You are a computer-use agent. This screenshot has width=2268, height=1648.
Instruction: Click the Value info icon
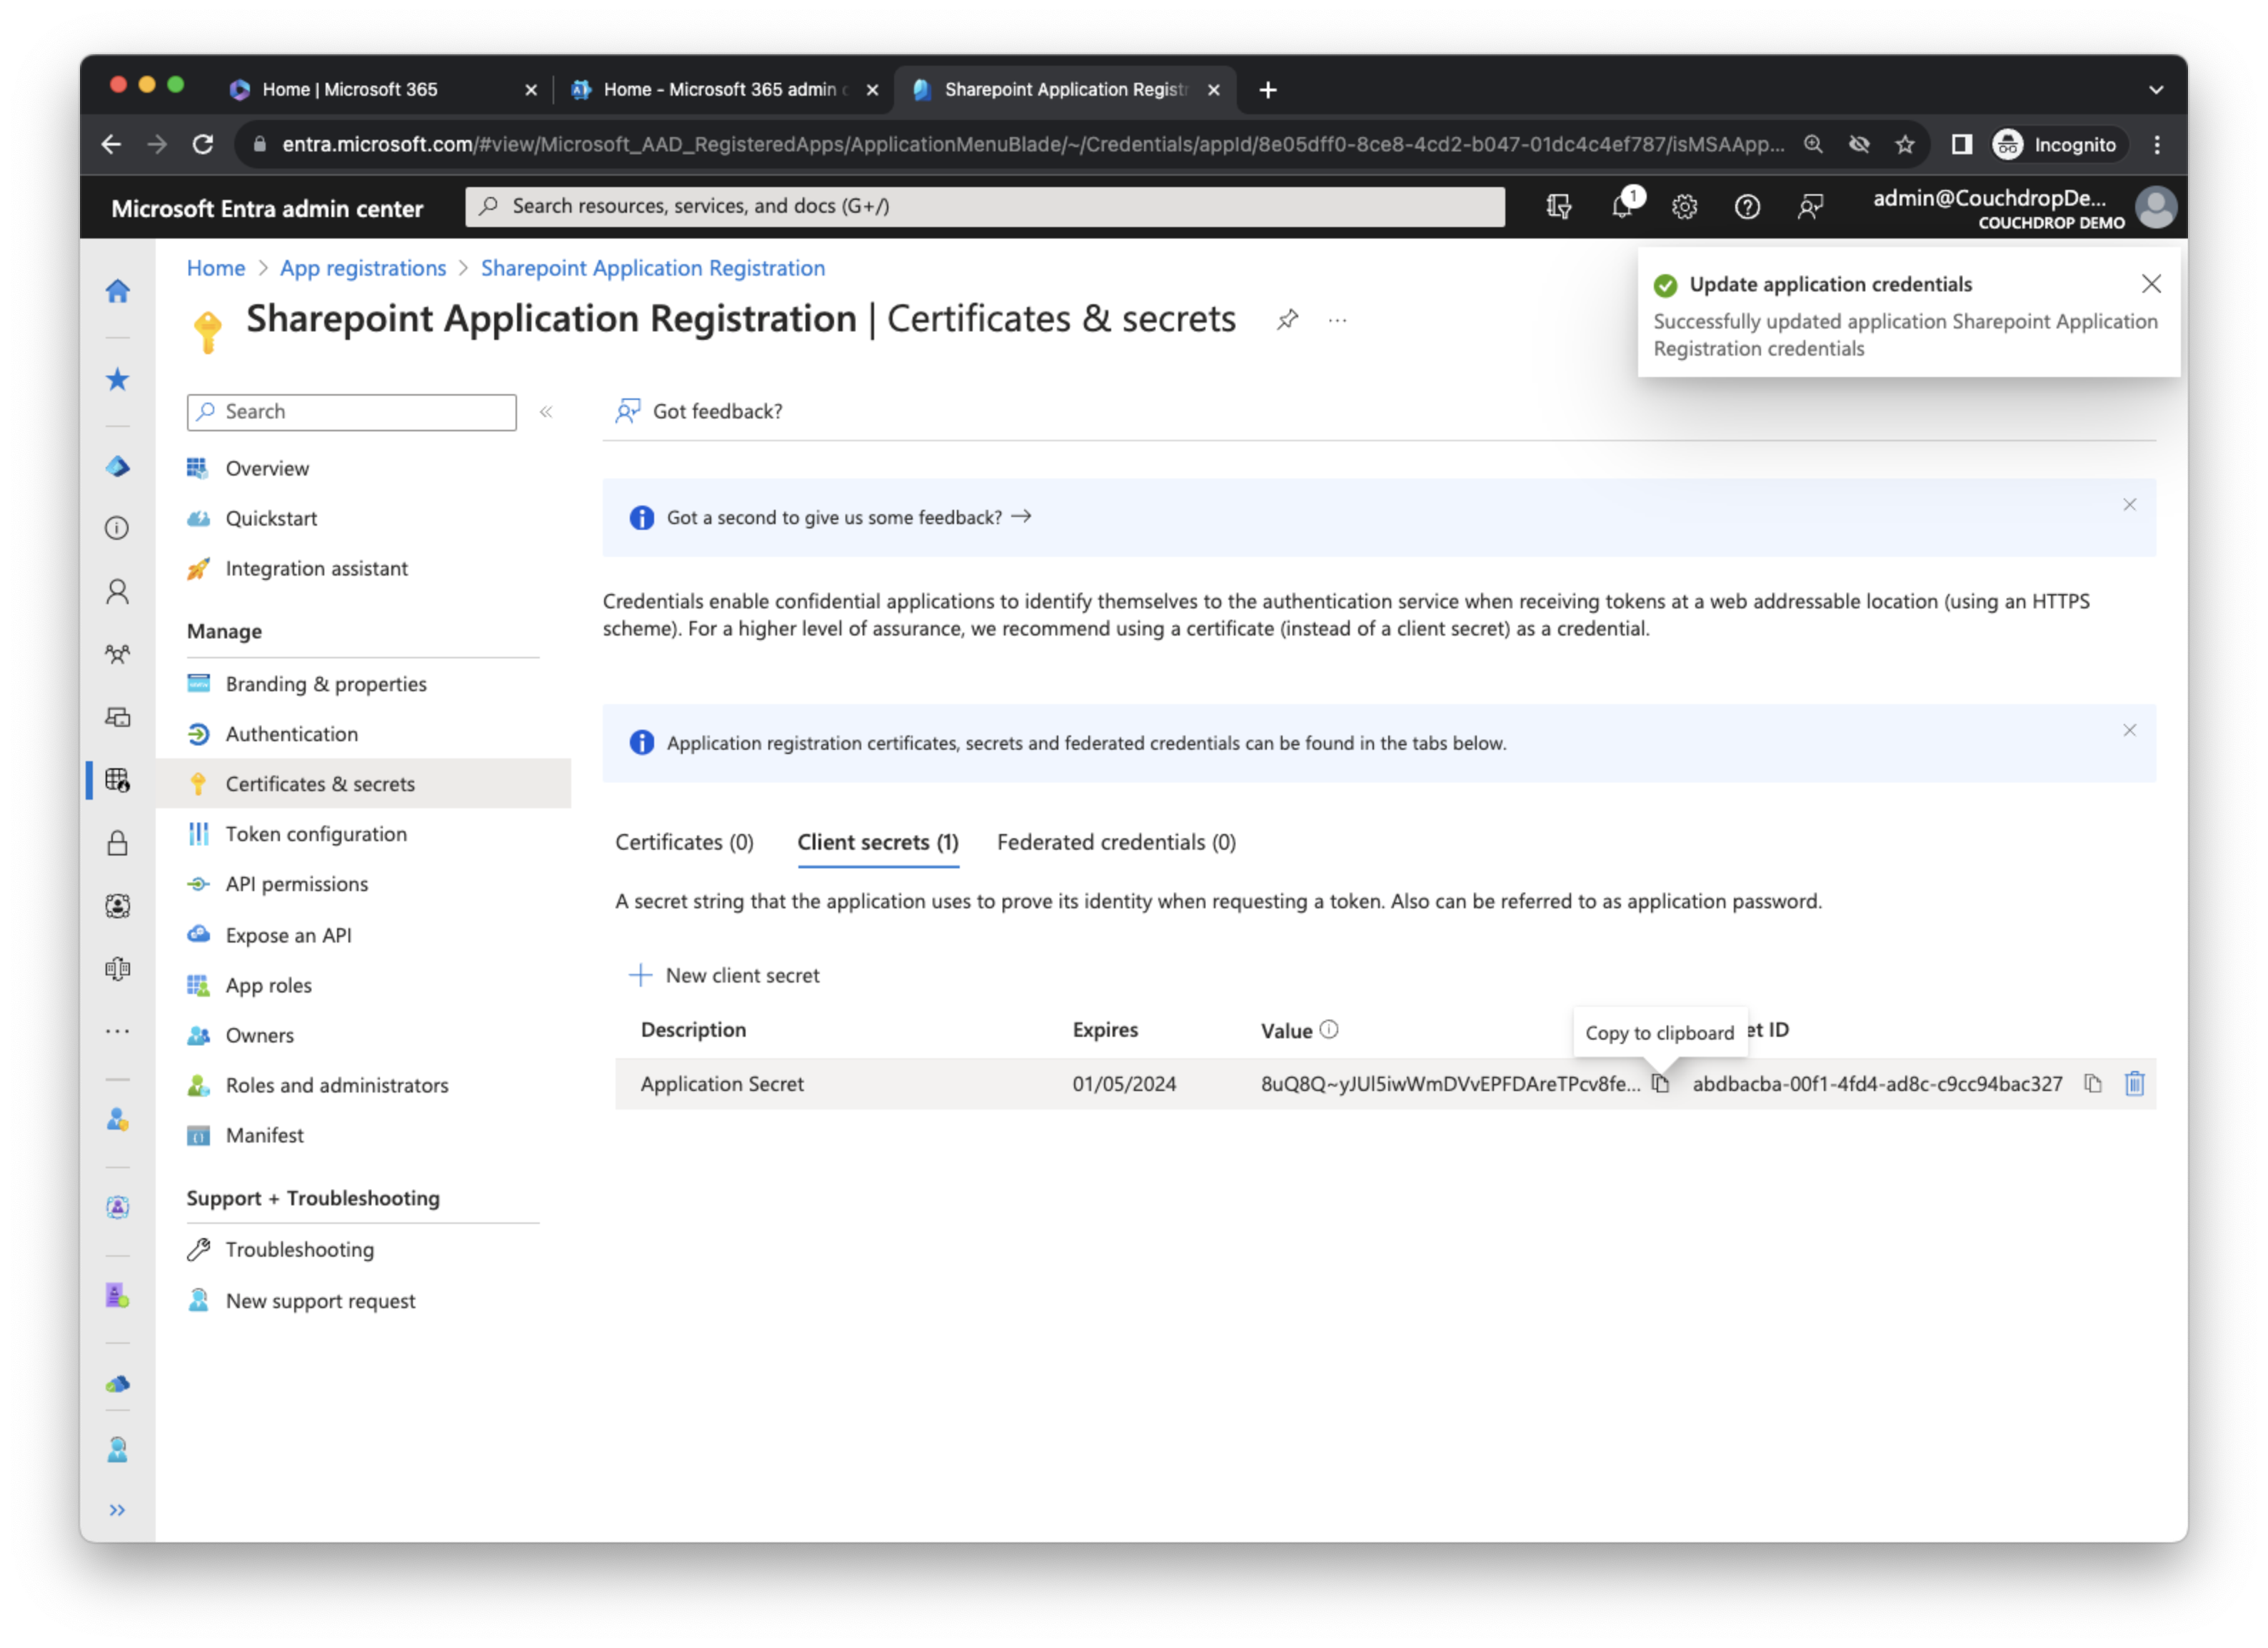[1329, 1030]
